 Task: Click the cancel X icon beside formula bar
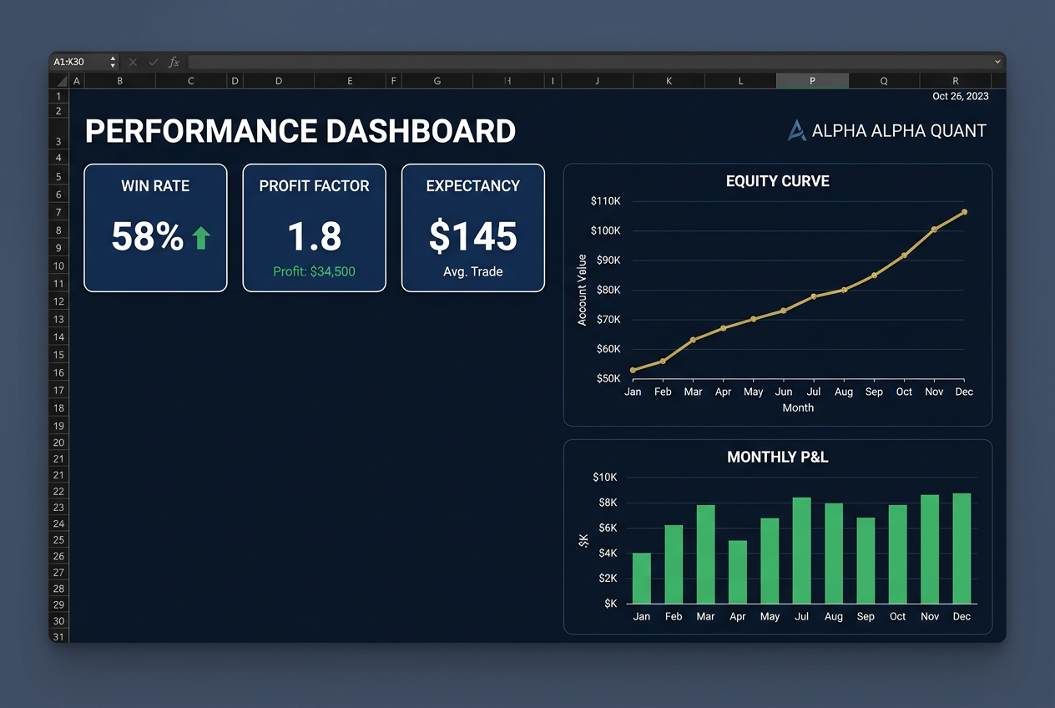pos(133,62)
